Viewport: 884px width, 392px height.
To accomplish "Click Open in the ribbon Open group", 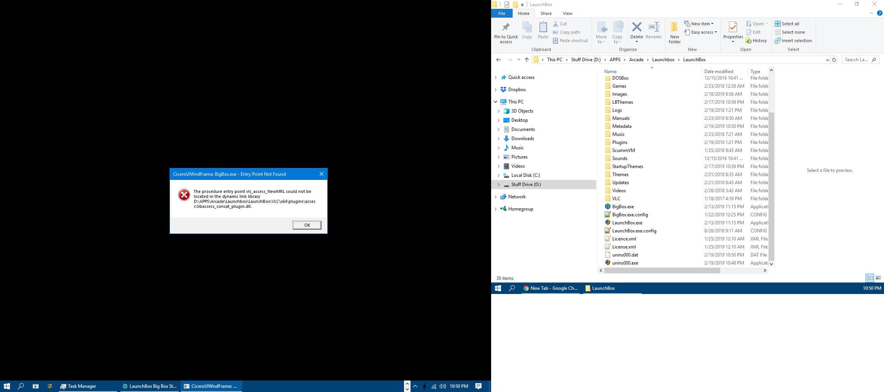I will [757, 24].
